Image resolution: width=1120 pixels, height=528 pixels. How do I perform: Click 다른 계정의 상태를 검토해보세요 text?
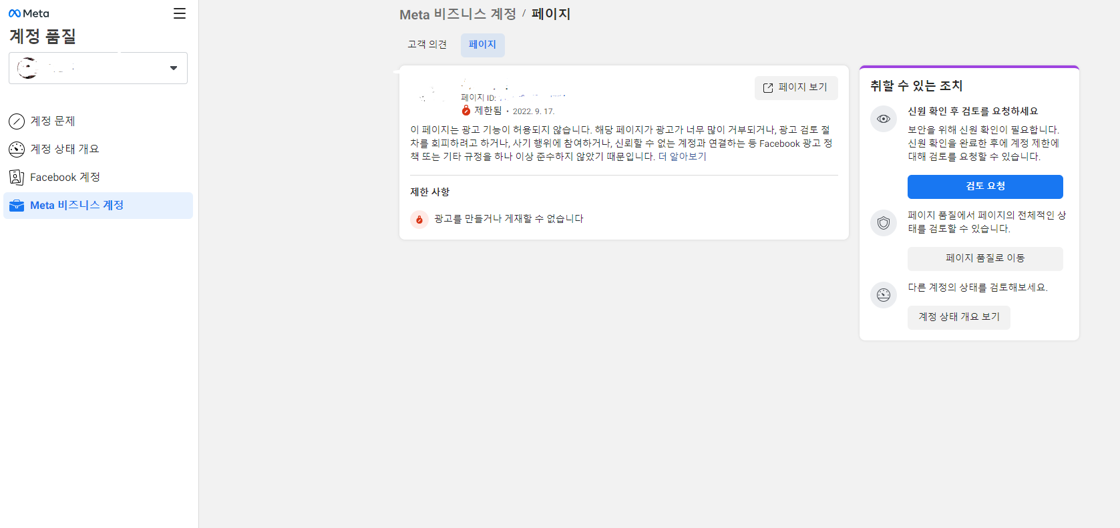[x=978, y=288]
